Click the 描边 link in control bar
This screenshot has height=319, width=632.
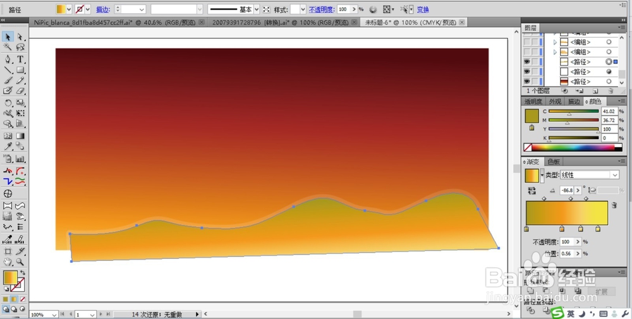(103, 9)
